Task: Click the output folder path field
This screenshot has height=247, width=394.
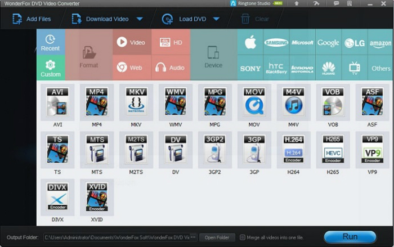Action: (117, 237)
